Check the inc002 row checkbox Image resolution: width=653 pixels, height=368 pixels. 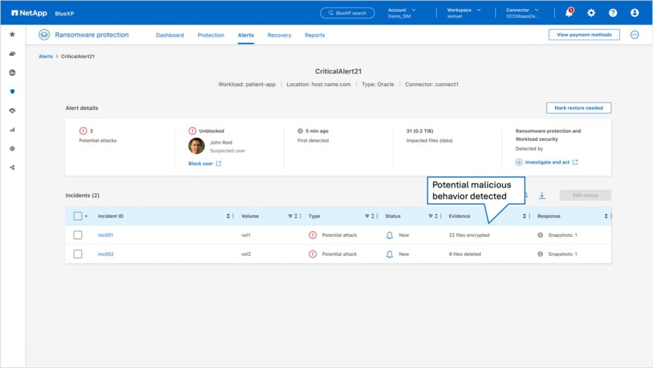point(78,254)
